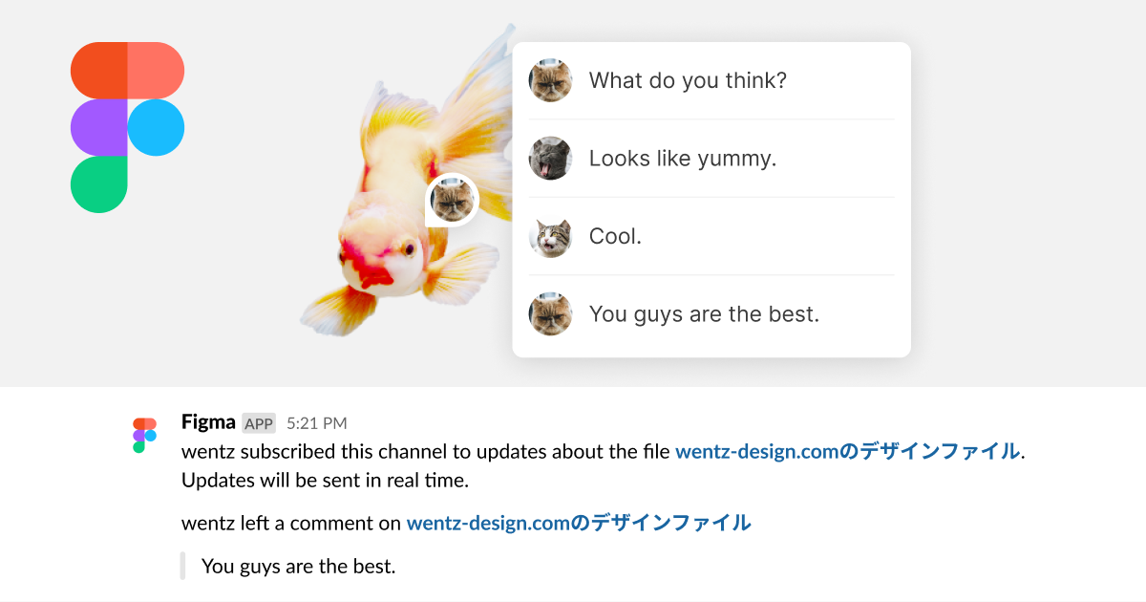
Task: Open the link in 'wentz left a comment' line
Action: click(x=578, y=523)
